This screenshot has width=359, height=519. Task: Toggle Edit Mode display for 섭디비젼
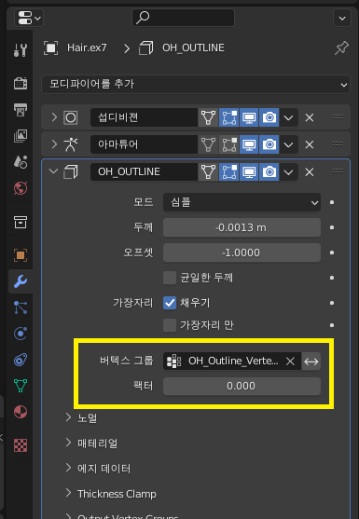tap(228, 117)
